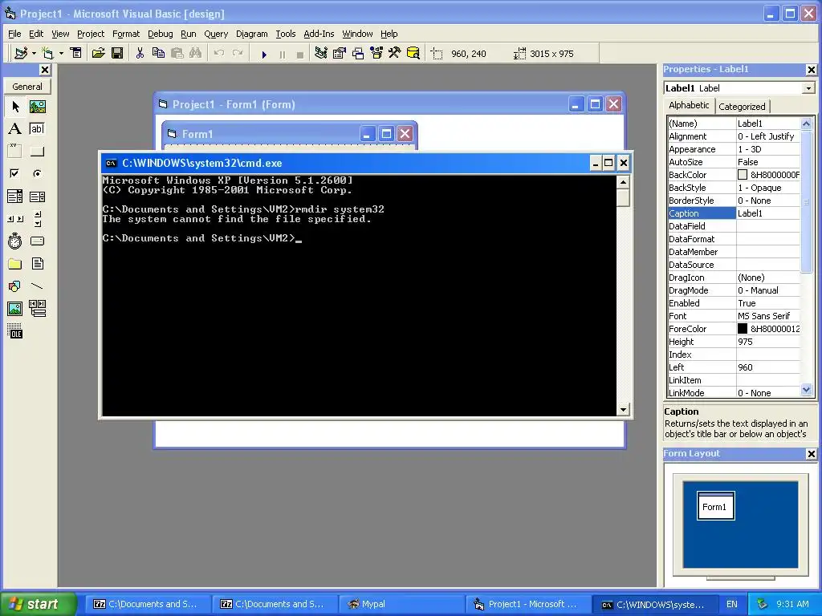This screenshot has width=822, height=616.
Task: Select the TextBox control tool
Action: [x=37, y=129]
